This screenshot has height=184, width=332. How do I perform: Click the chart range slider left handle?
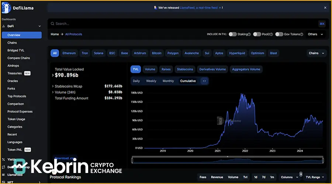[132, 160]
